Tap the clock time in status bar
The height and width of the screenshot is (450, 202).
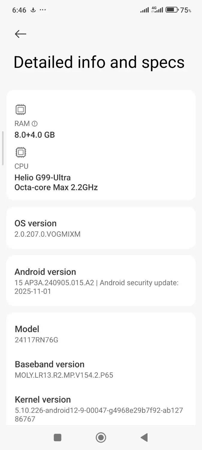click(19, 10)
